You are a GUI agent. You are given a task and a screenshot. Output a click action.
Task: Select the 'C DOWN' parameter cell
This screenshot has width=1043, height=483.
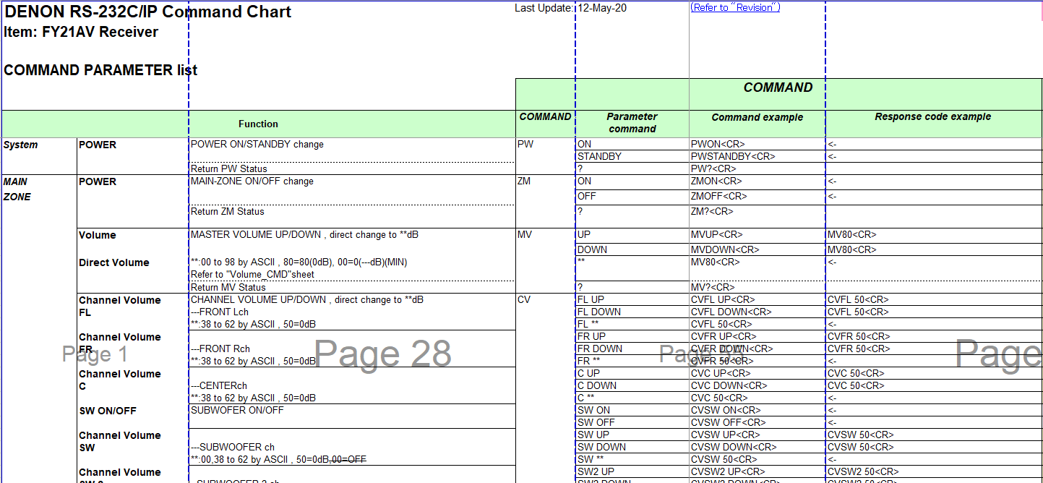pos(632,385)
